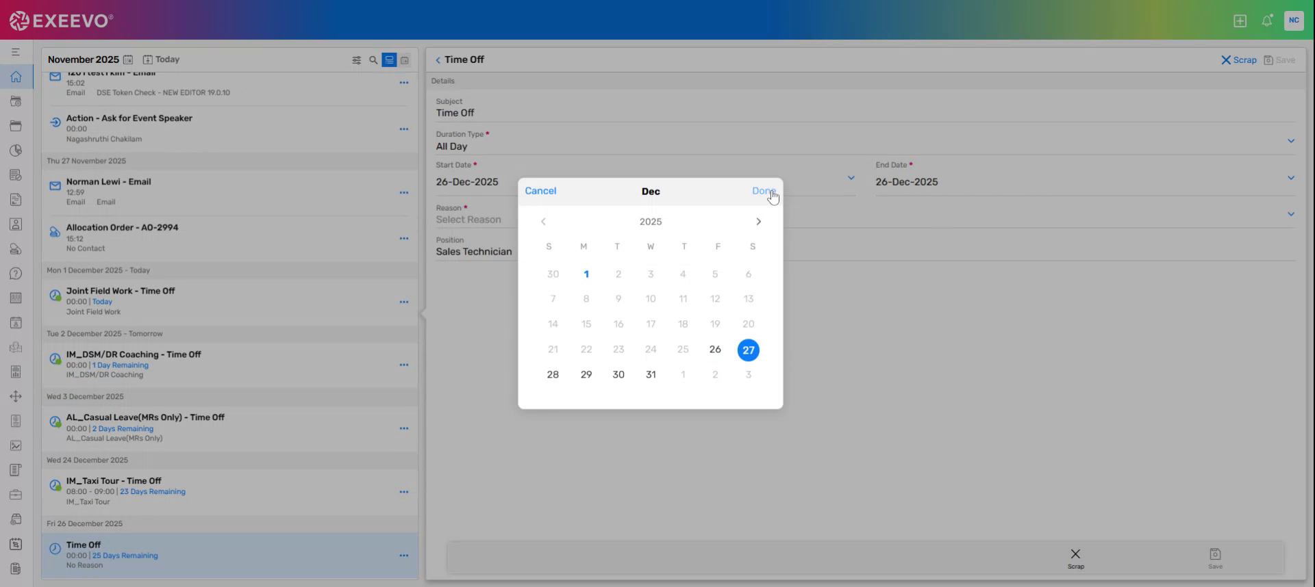The height and width of the screenshot is (587, 1315).
Task: Search the agenda list
Action: tap(373, 60)
